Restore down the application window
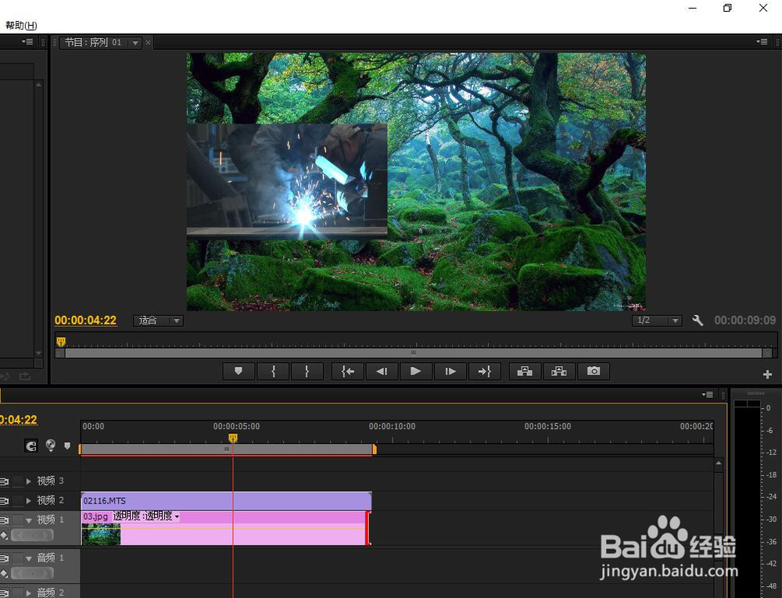This screenshot has width=782, height=598. coord(727,8)
